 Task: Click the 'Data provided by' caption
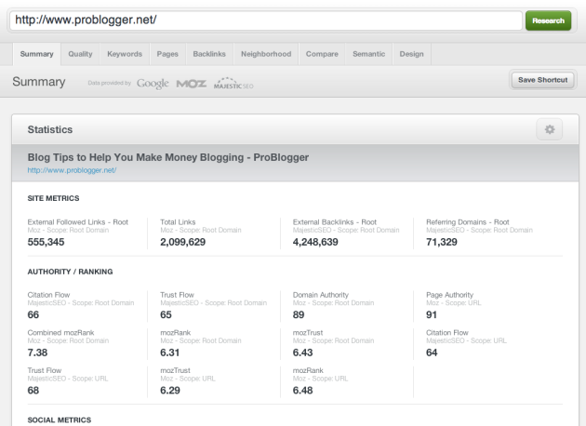click(x=110, y=83)
